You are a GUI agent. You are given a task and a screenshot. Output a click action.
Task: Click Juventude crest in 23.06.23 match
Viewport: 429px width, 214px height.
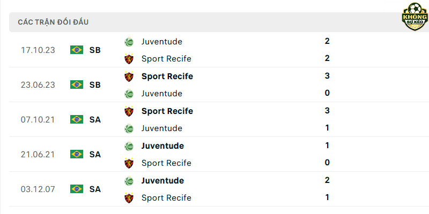click(129, 94)
